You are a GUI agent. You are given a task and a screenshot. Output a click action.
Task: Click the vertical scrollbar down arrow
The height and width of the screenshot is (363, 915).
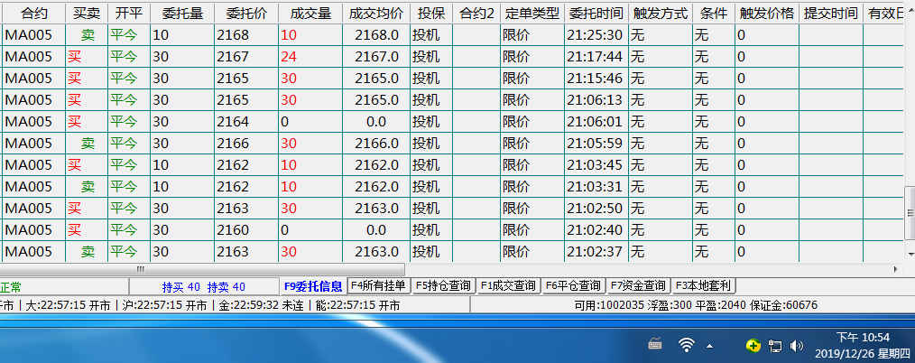tap(910, 254)
